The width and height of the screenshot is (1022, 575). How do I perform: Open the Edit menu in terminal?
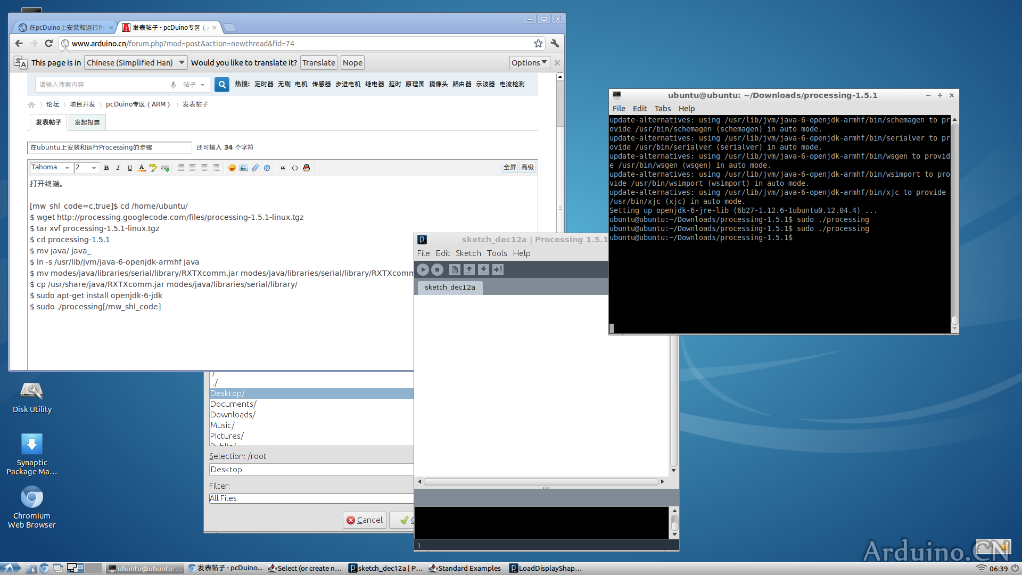(639, 109)
